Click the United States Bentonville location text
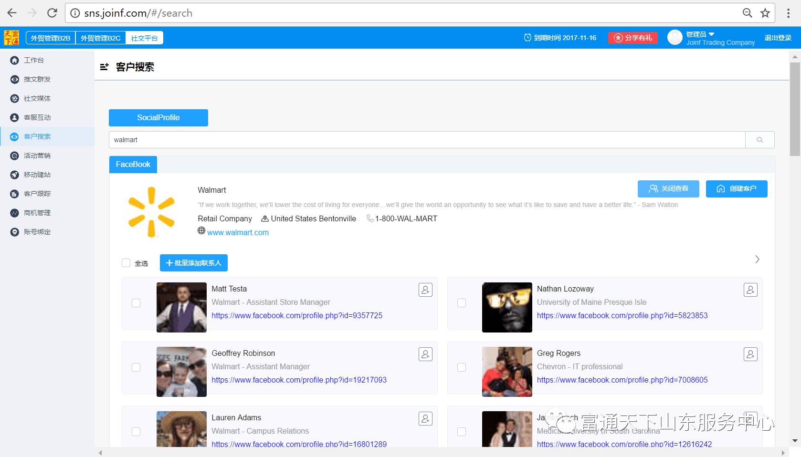This screenshot has height=457, width=801. pos(313,218)
